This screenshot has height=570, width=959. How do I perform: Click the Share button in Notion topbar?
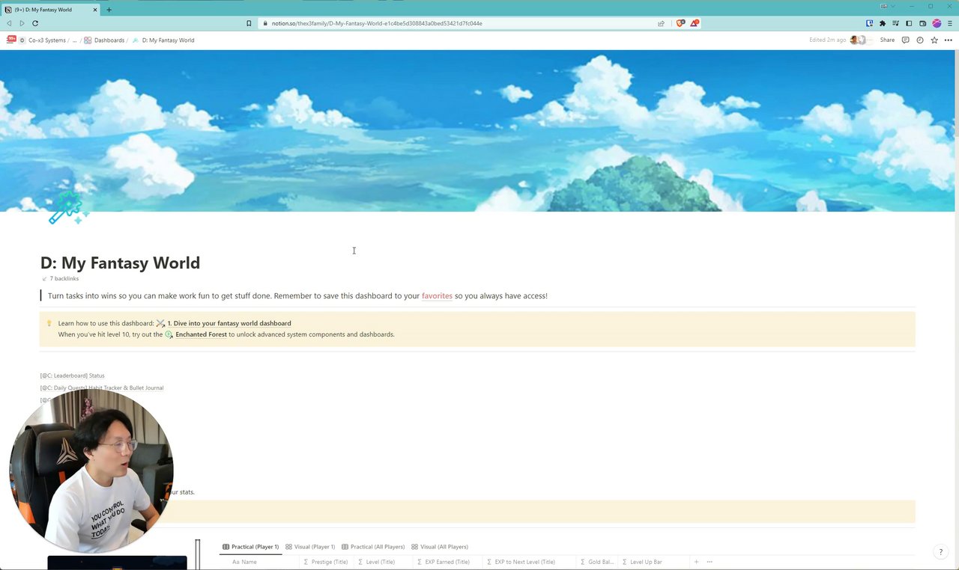(x=887, y=40)
